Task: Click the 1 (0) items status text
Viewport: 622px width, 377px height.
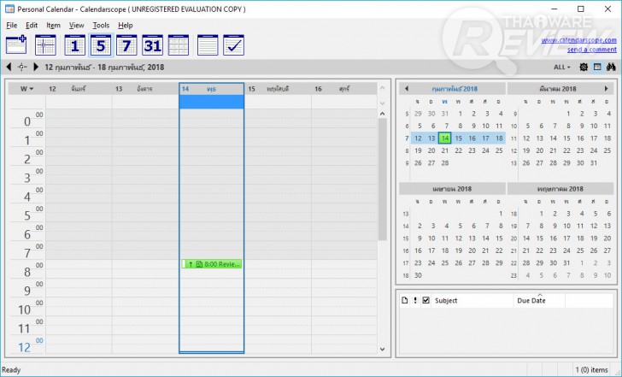Action: [x=591, y=370]
